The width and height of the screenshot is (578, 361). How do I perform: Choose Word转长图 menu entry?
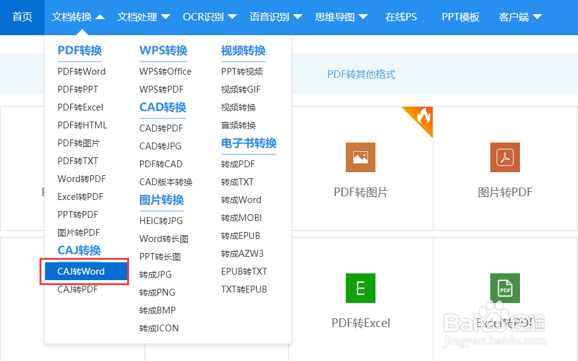(x=164, y=239)
